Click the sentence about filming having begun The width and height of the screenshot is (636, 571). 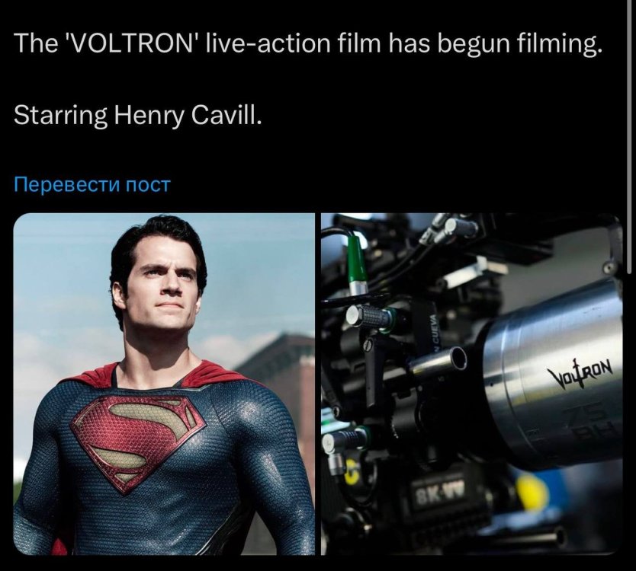click(x=308, y=43)
